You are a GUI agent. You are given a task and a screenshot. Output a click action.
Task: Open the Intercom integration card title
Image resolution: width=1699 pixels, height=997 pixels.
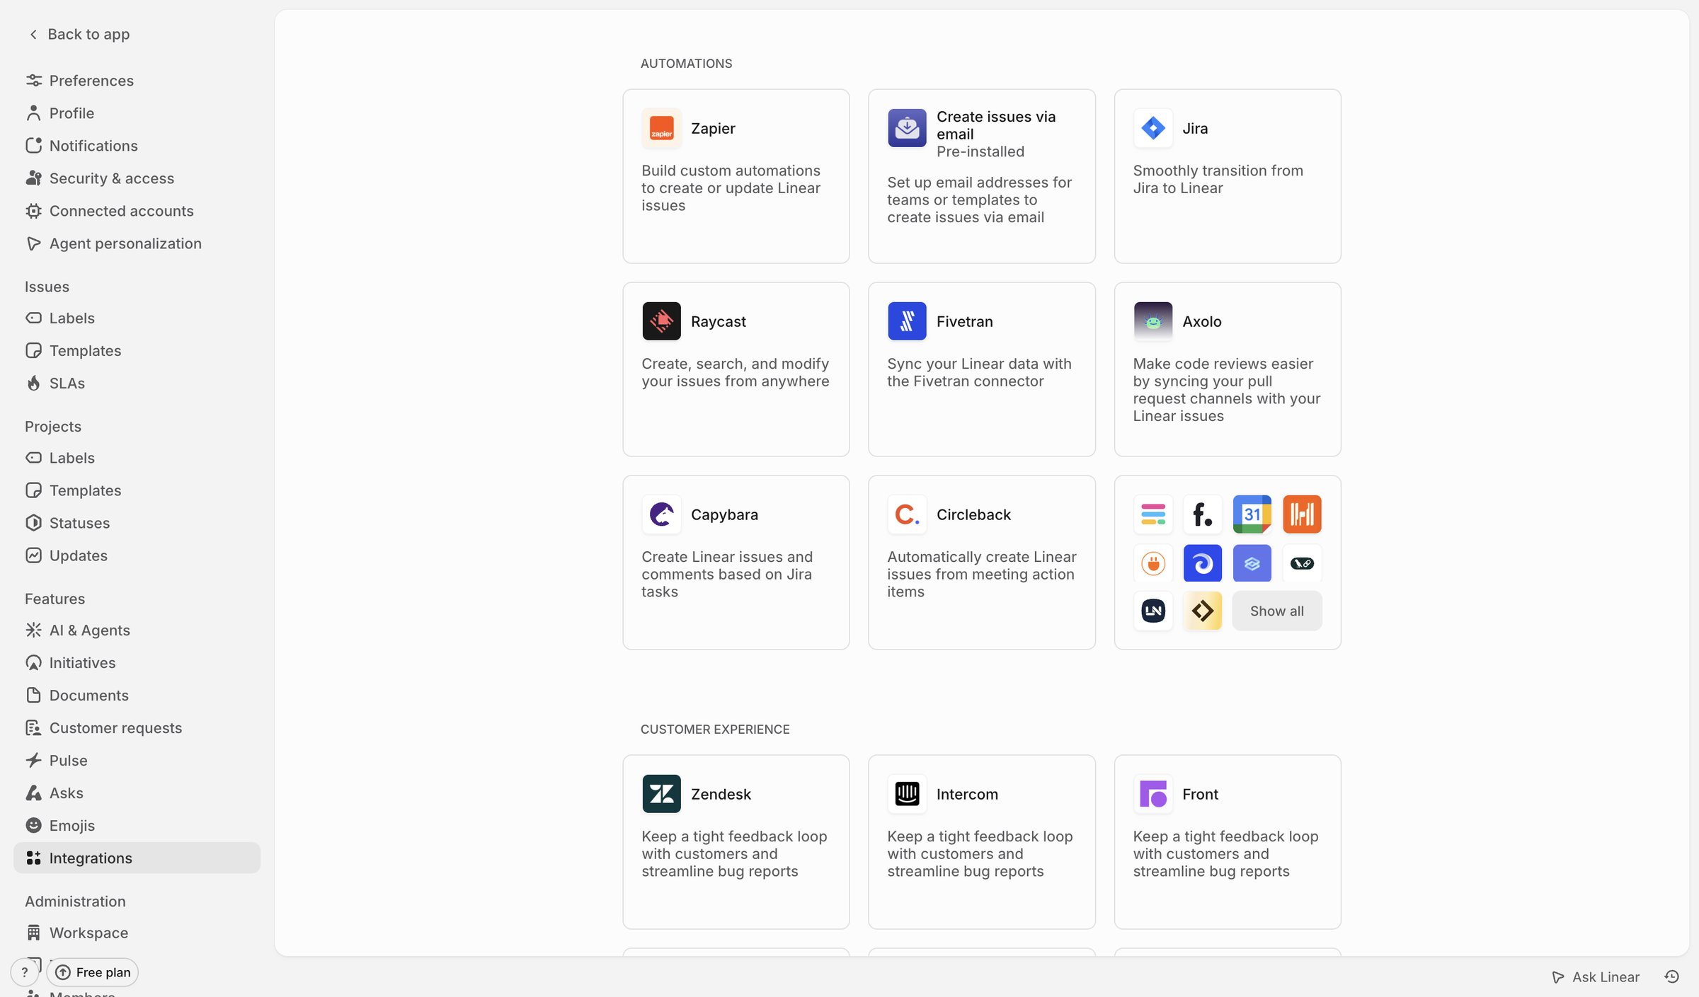[967, 794]
